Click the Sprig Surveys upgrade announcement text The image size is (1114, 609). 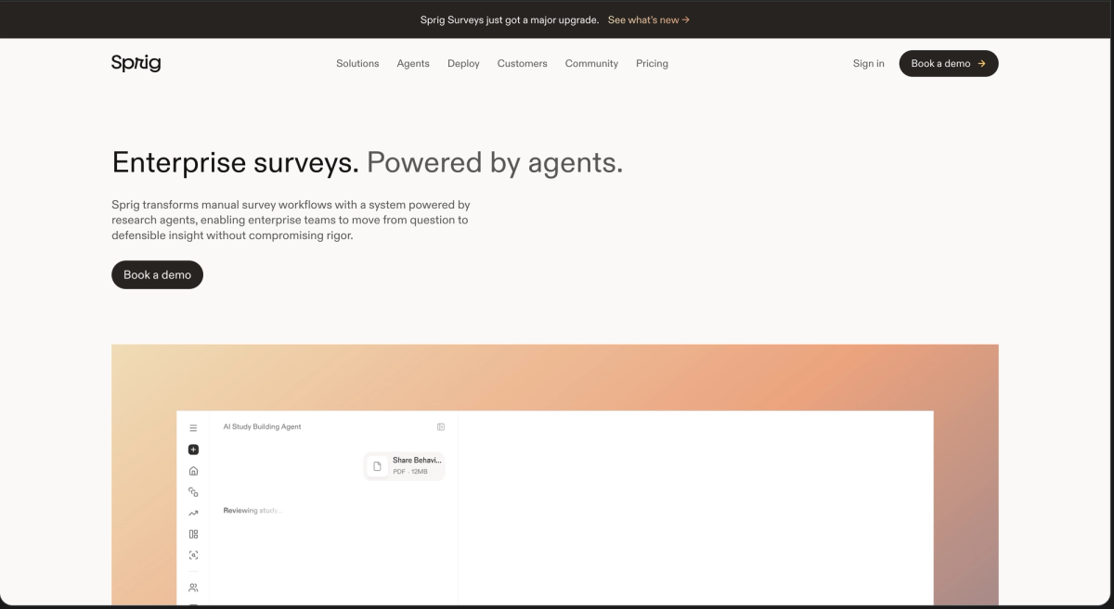[x=510, y=19]
